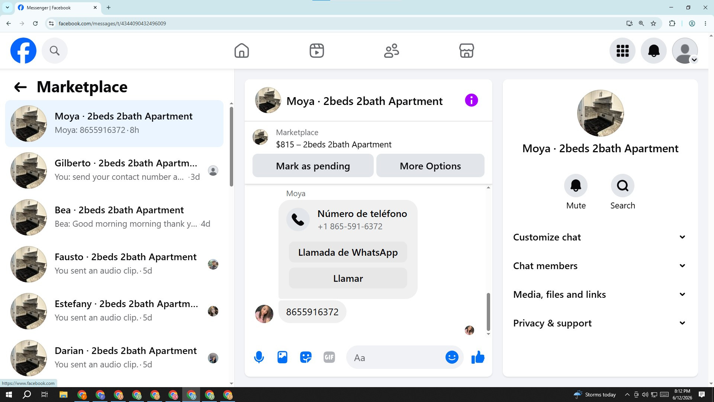Click the address bar URL
The image size is (714, 402).
[x=112, y=23]
